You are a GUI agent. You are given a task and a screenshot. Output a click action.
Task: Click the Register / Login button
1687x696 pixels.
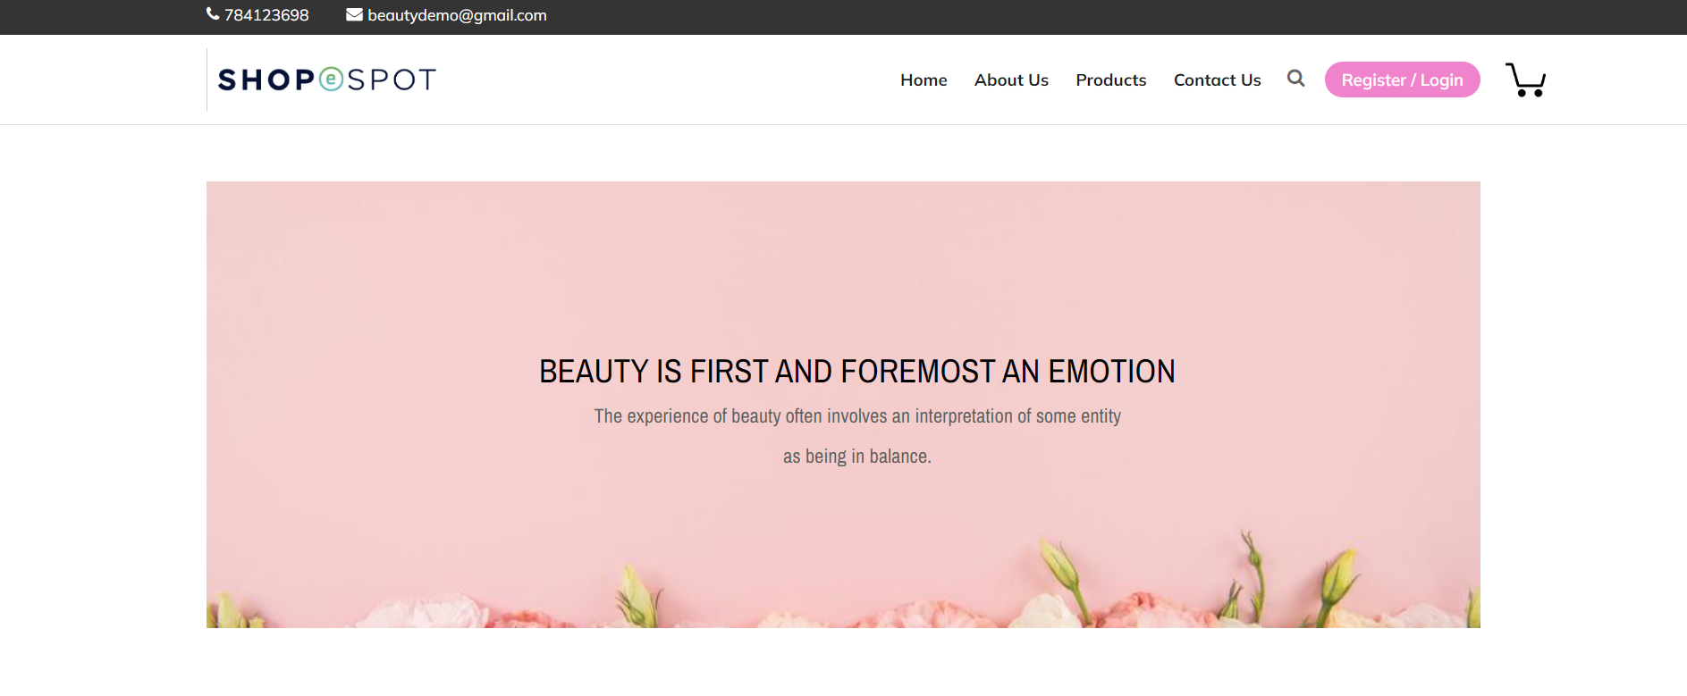(1402, 80)
